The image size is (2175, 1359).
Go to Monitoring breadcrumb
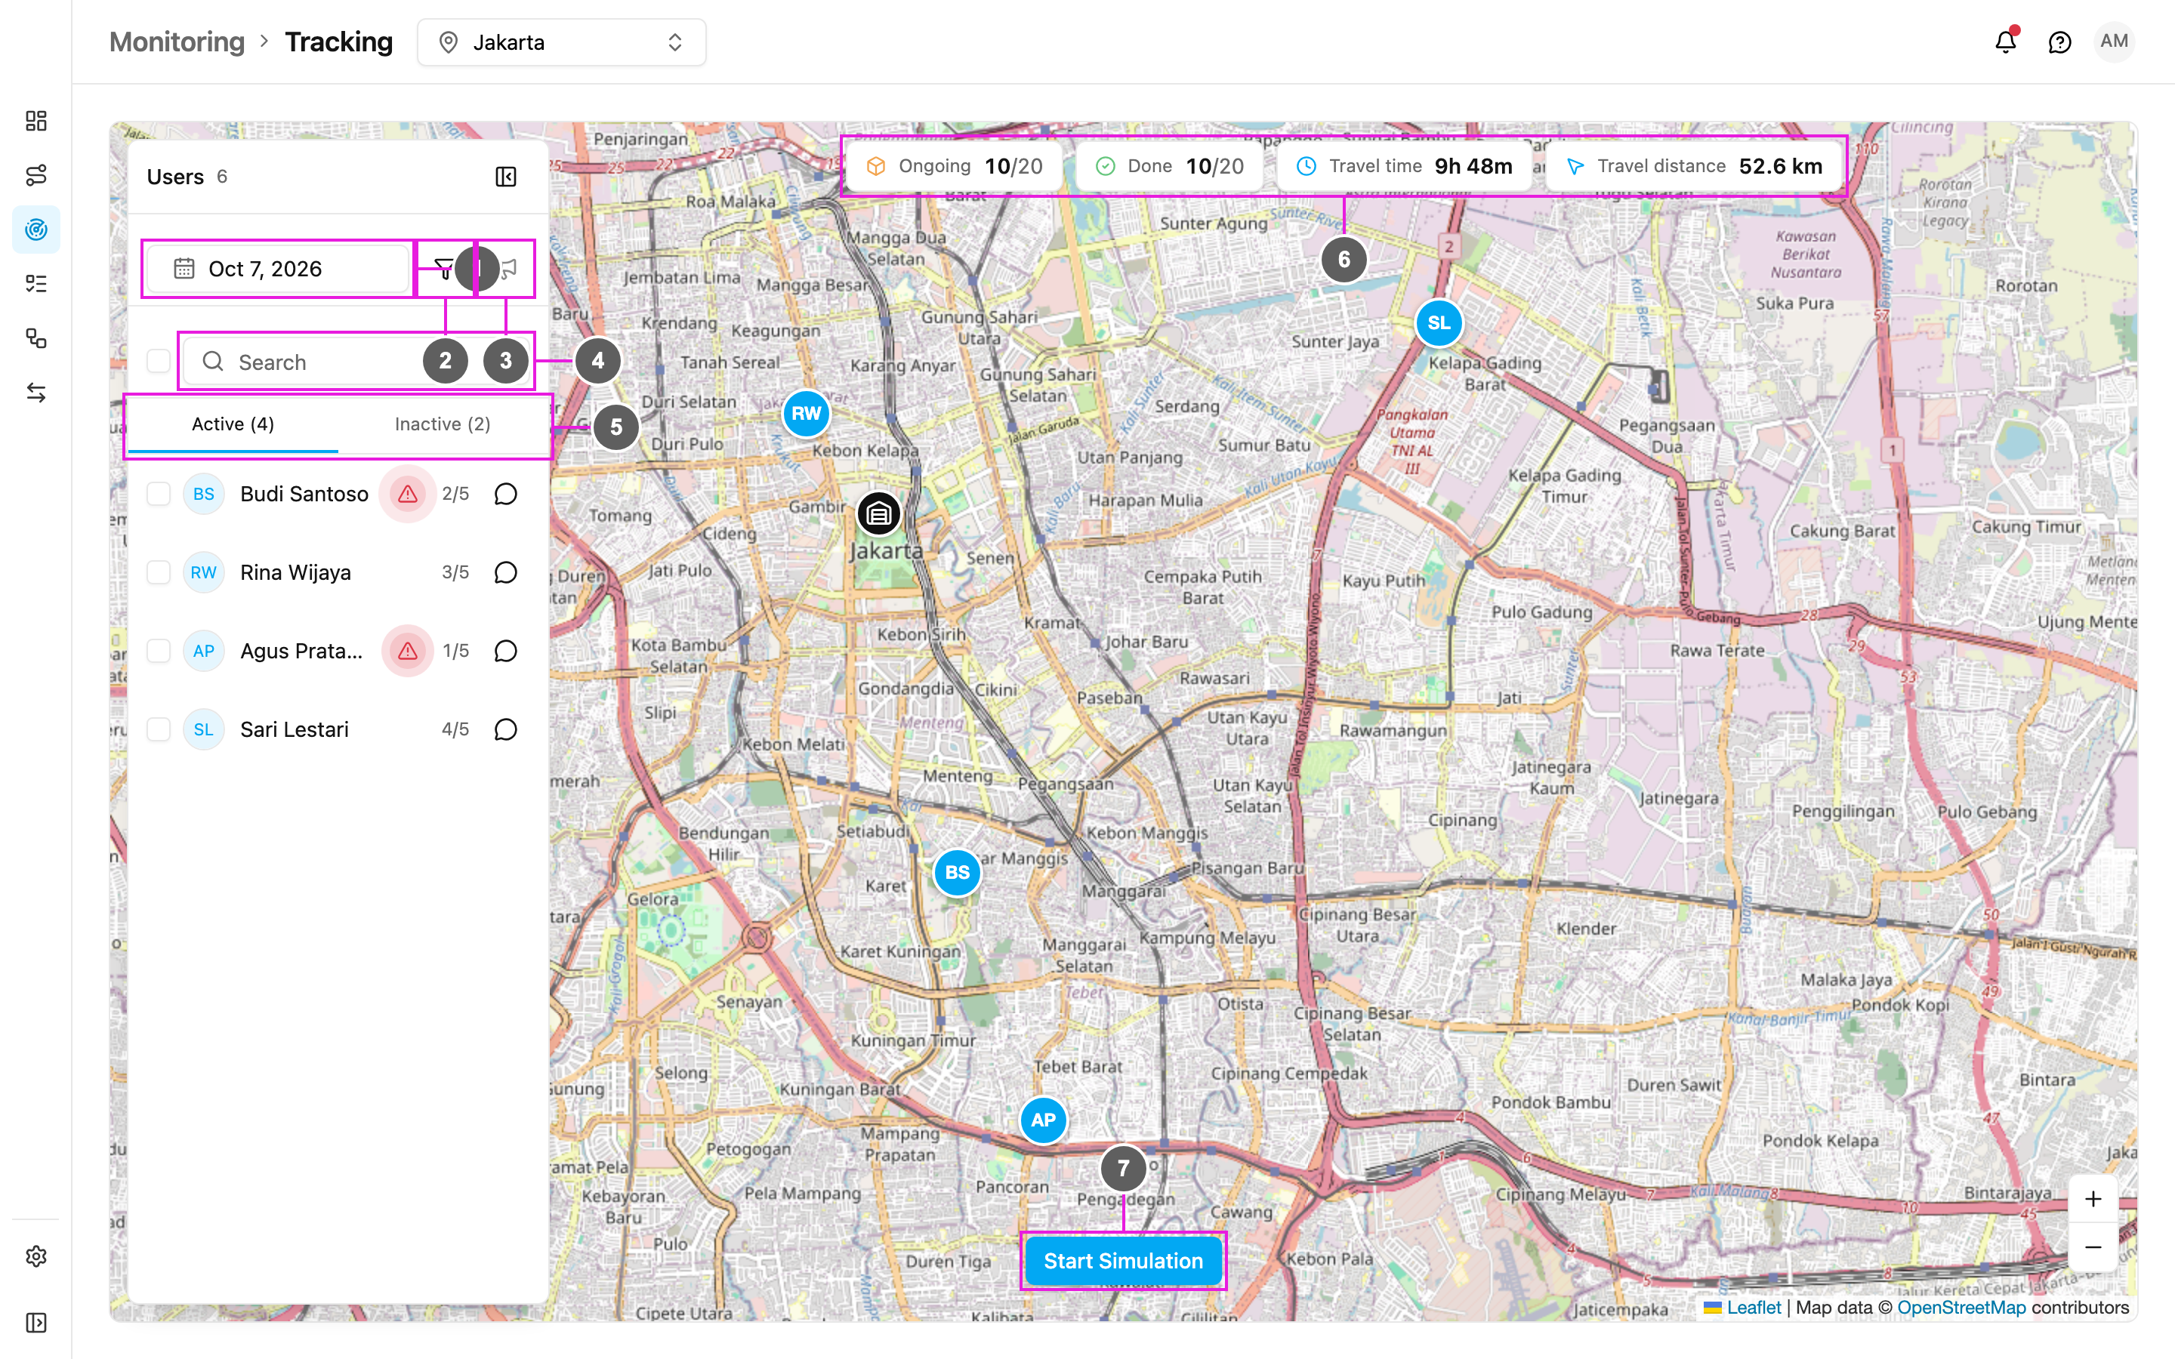pos(177,42)
